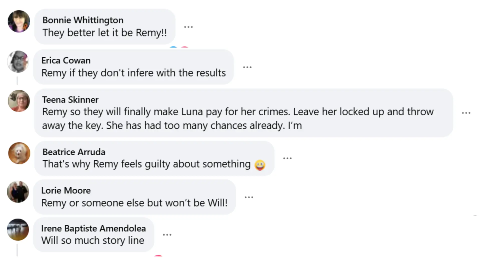Open options menu for Beatrice Arruda's comment
480x270 pixels.
coord(287,158)
